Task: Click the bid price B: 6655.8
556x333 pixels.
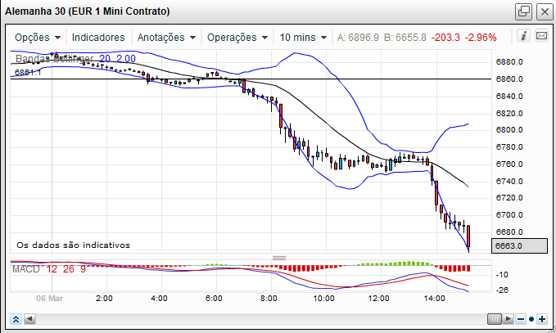Action: pos(405,37)
